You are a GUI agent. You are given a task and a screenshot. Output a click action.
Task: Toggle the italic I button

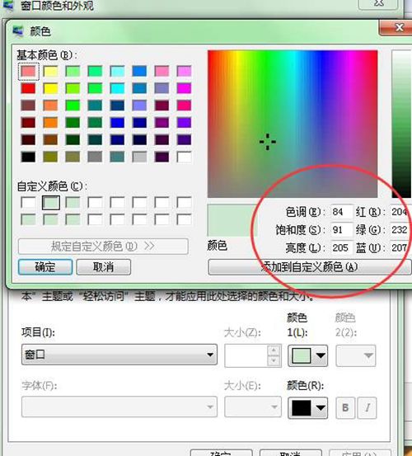point(368,408)
